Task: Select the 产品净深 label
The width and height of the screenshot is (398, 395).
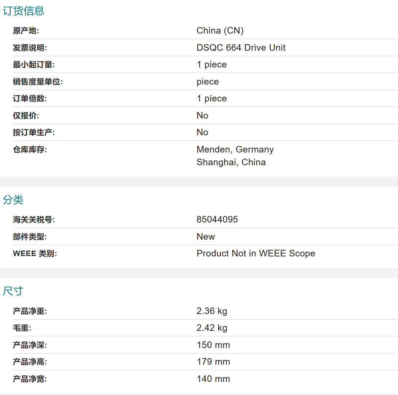Action: point(30,345)
